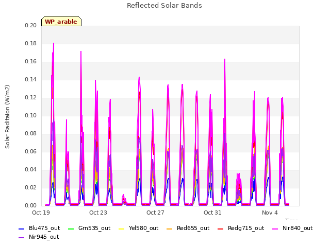330x247 pixels.
Task: Click the Nir840 peak near 0.16 after Oct 31
Action: [225, 60]
